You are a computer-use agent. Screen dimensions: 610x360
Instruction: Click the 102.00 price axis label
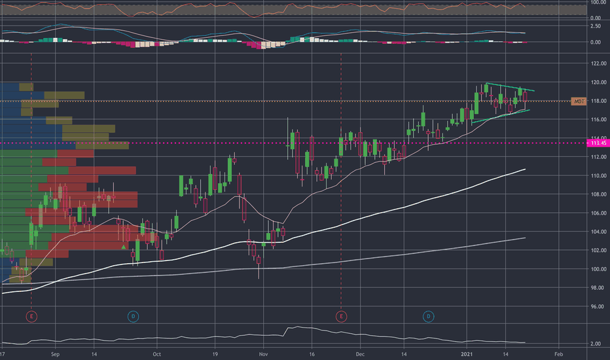pos(598,250)
